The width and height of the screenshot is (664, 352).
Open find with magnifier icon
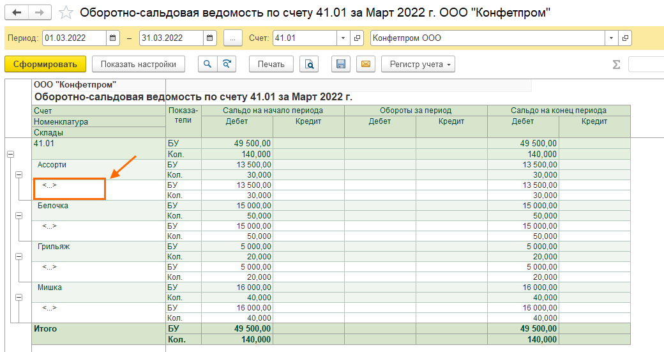207,65
